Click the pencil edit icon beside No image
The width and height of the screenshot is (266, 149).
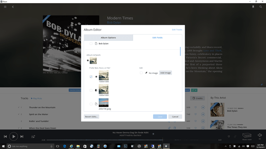click(x=146, y=73)
